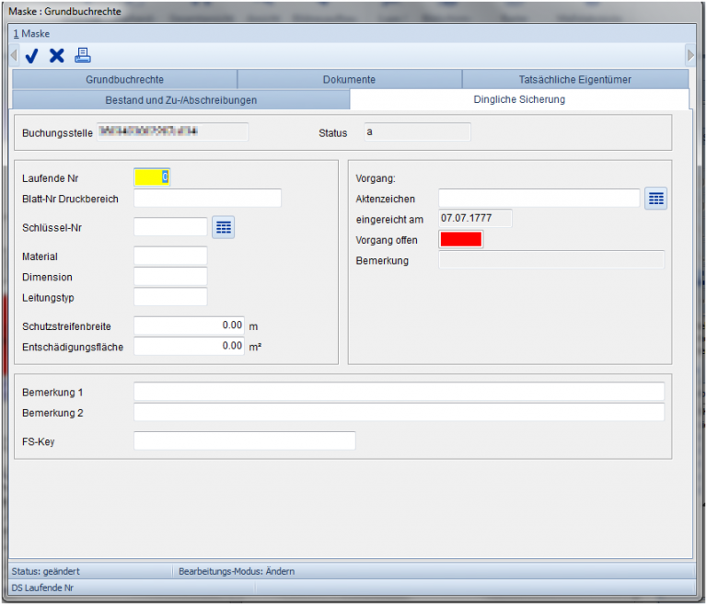Open the 1 Maske menu

coord(31,34)
